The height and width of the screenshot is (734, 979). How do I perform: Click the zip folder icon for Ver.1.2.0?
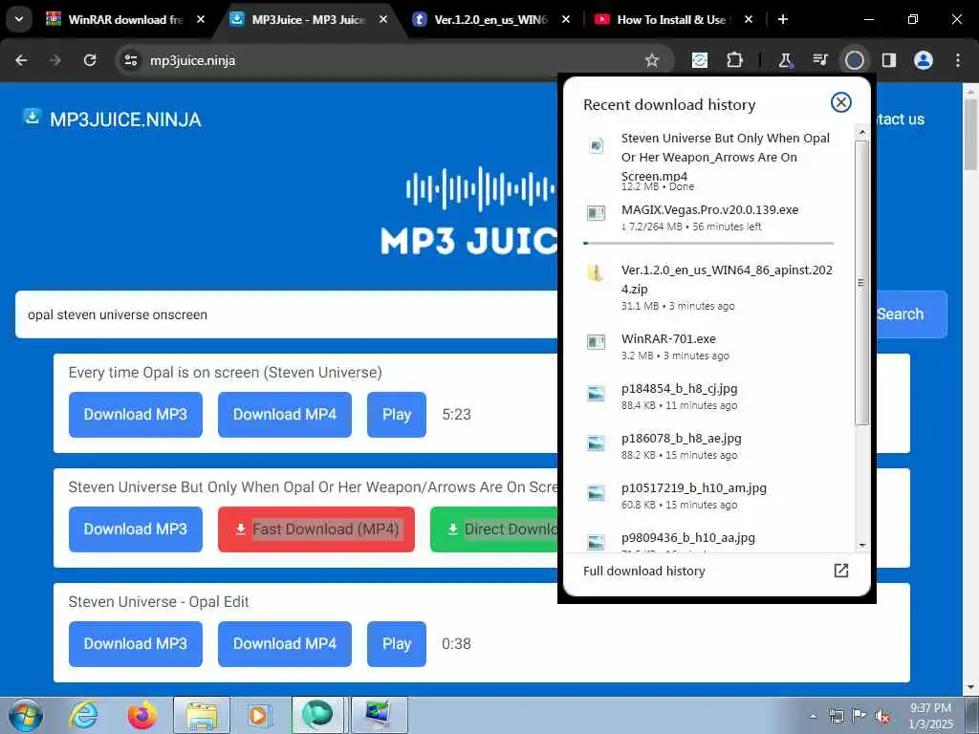point(597,272)
